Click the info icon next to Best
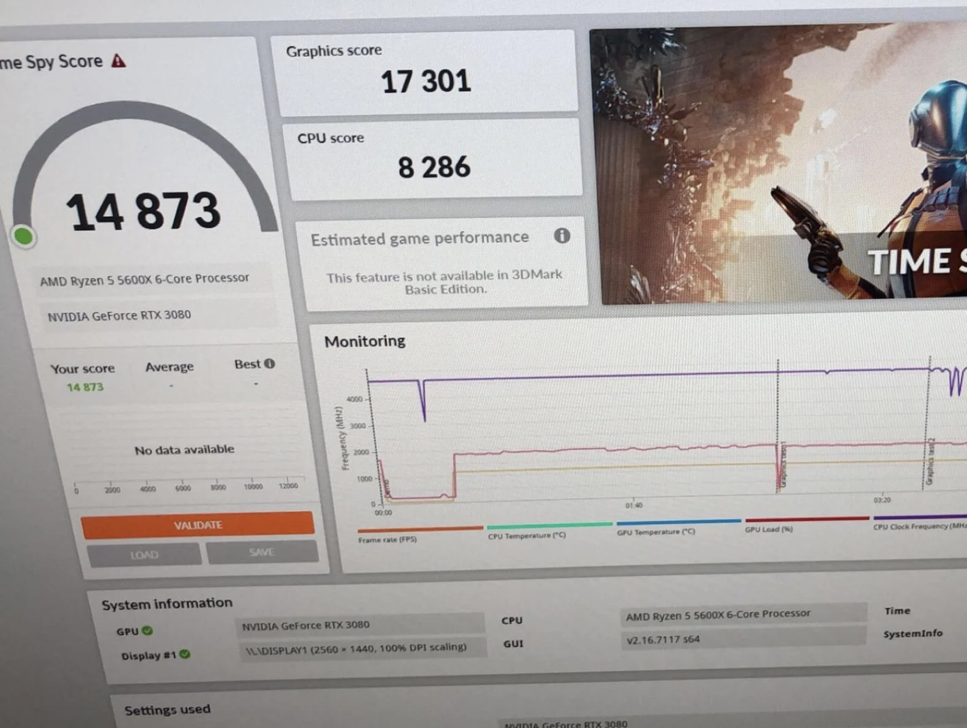 coord(269,363)
